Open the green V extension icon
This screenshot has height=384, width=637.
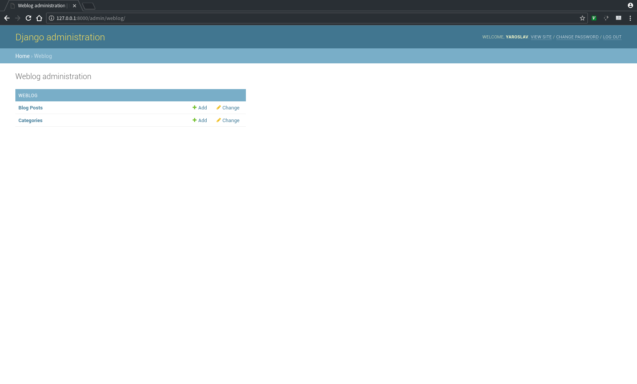point(594,18)
